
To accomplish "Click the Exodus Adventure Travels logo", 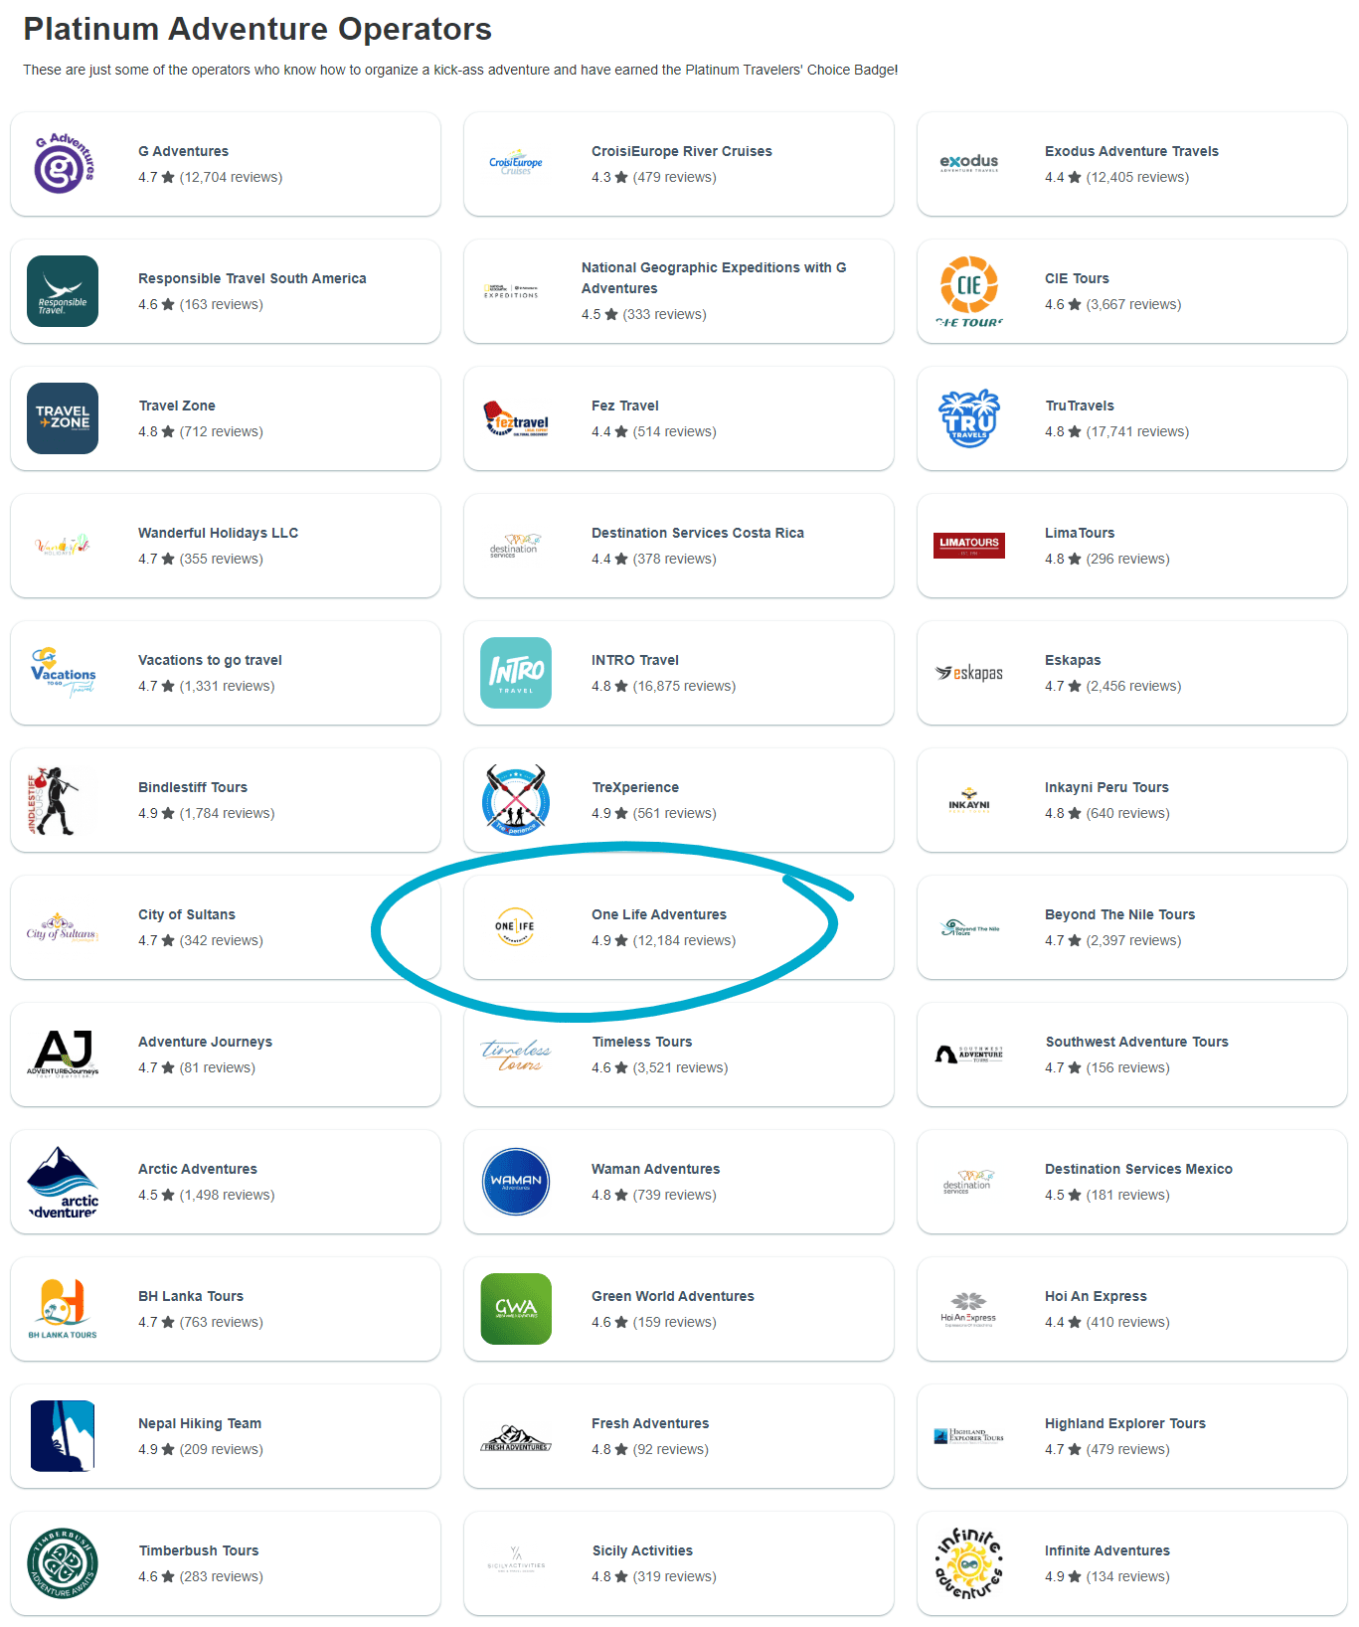I will (969, 163).
